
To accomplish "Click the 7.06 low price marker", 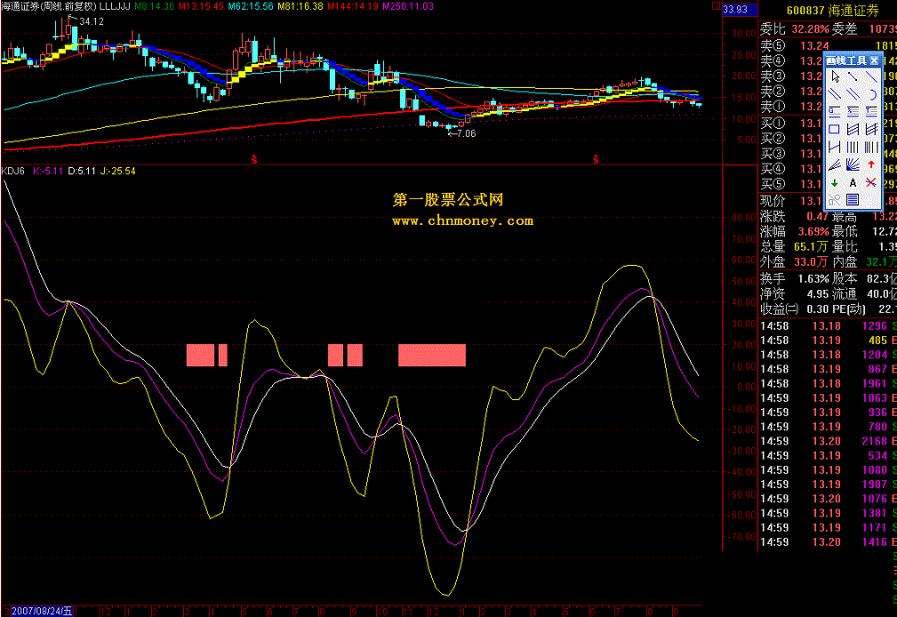I will tap(466, 133).
